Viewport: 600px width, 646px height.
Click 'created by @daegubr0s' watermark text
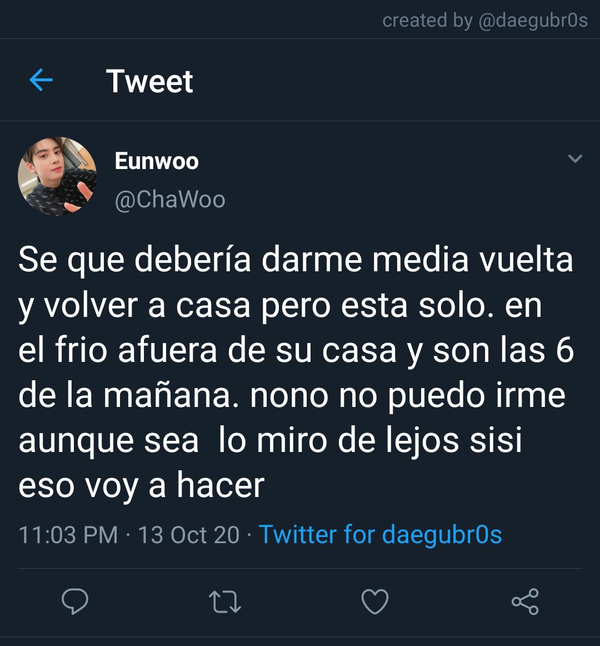[484, 20]
